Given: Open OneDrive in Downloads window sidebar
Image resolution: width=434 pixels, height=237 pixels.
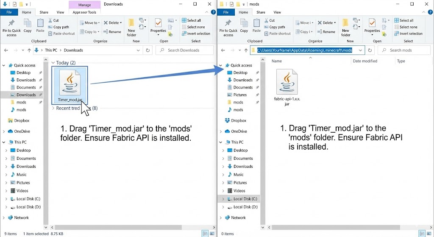Looking at the screenshot, I should tap(19, 131).
